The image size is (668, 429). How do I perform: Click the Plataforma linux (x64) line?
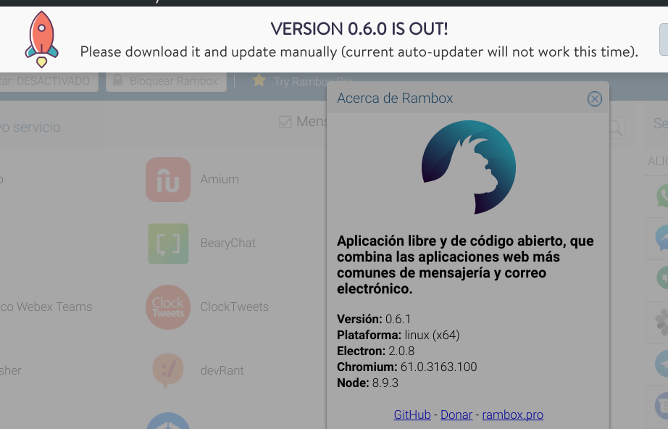coord(398,336)
